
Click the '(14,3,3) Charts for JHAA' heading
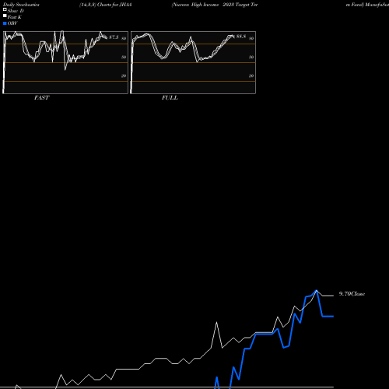pos(106,5)
